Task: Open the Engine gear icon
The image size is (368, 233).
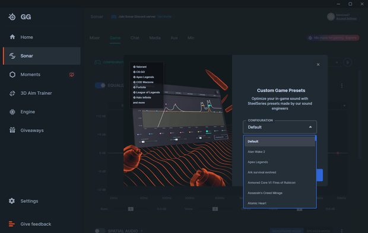Action: (x=12, y=112)
